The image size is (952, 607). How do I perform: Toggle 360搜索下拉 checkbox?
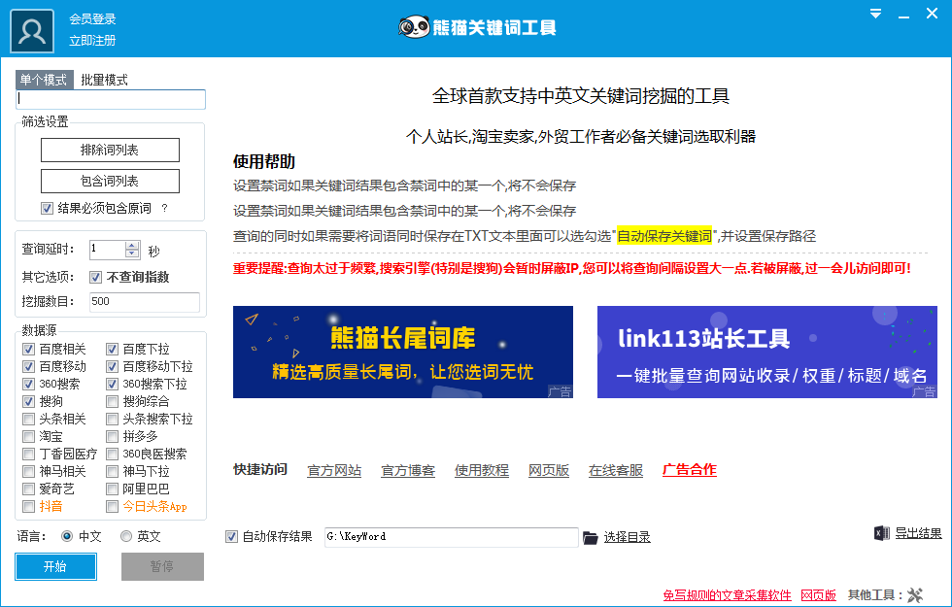[112, 385]
